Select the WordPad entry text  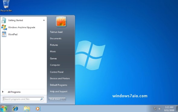[x=13, y=34]
